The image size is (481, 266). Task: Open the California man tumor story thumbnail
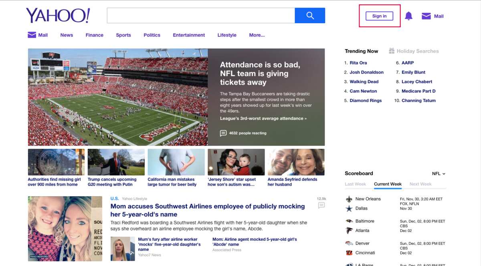tap(176, 162)
